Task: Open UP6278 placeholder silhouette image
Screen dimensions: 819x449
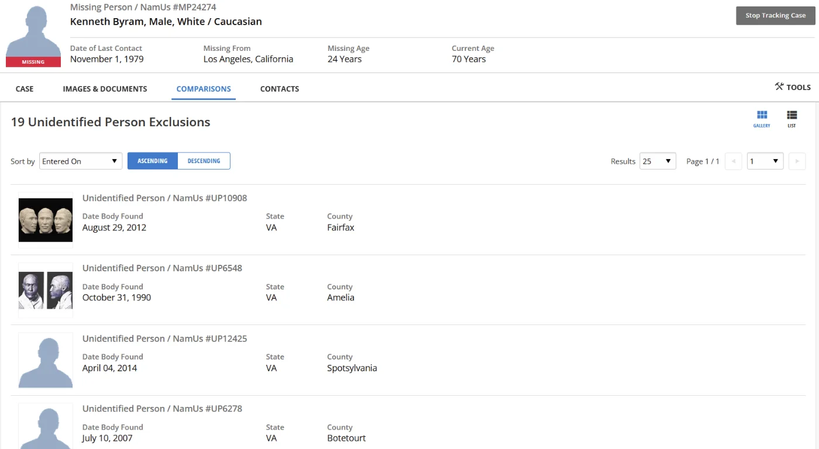Action: click(46, 426)
